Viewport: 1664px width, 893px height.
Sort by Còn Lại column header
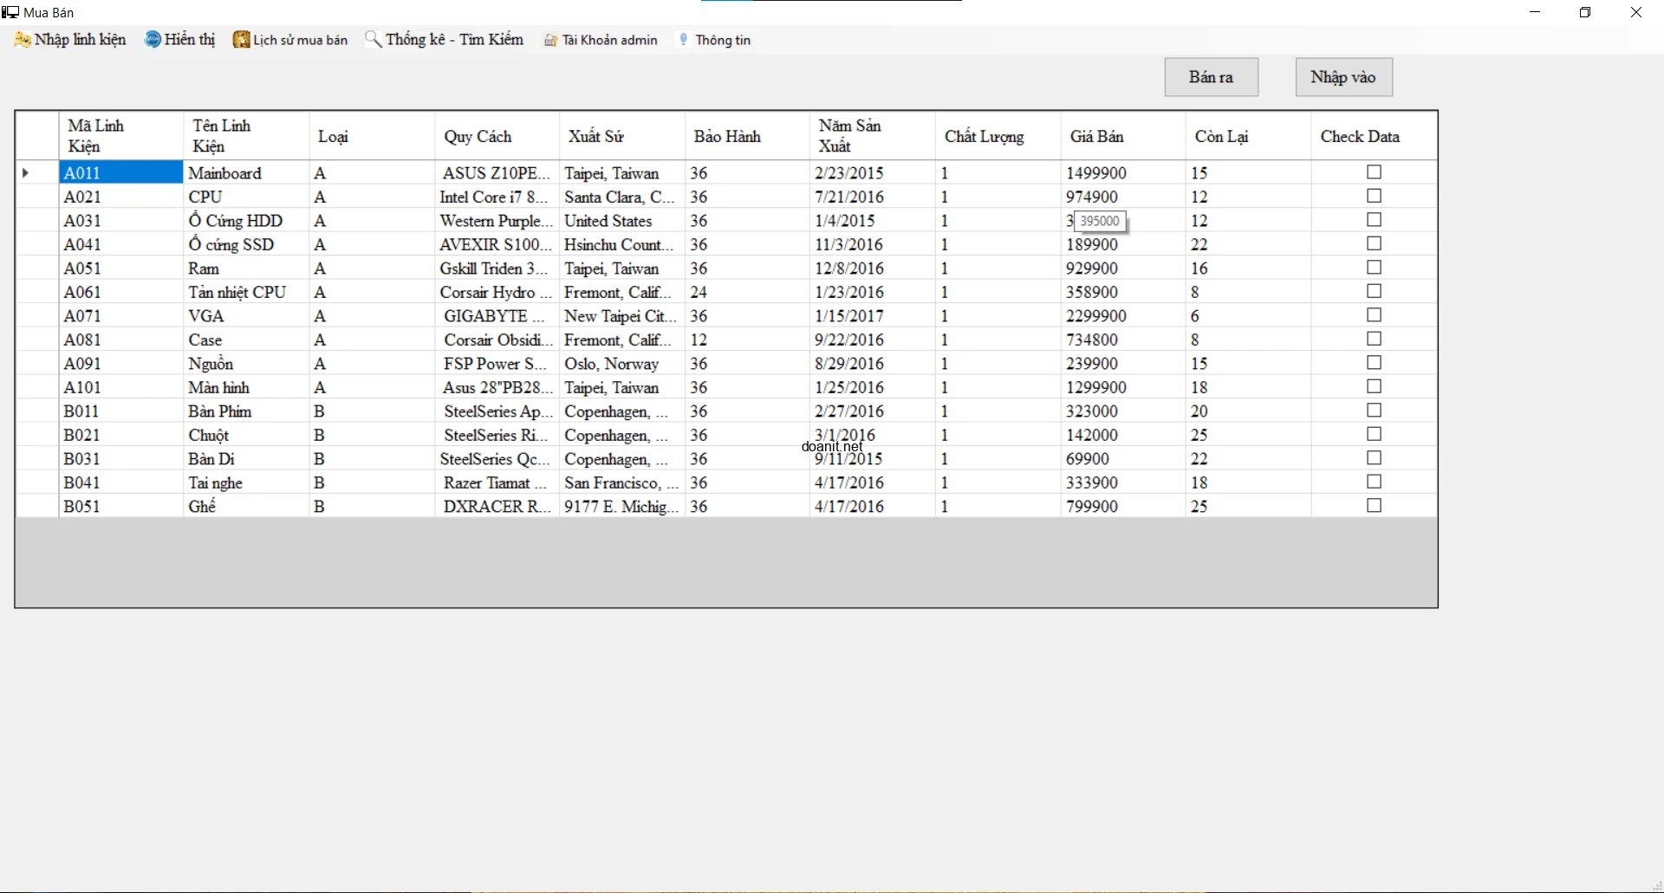point(1221,137)
